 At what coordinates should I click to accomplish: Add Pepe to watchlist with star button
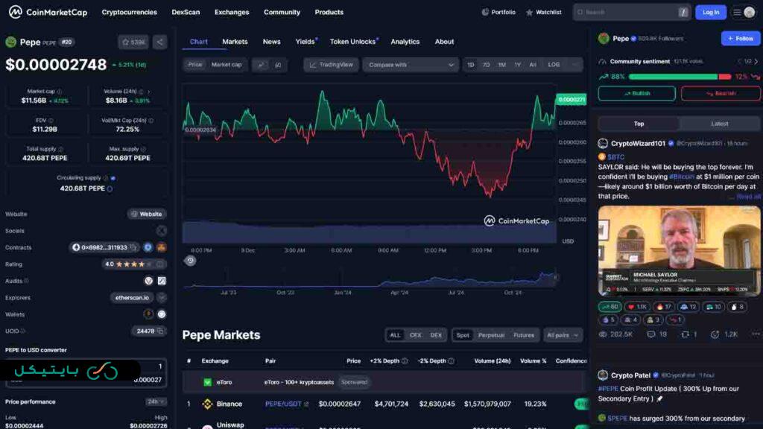(133, 42)
